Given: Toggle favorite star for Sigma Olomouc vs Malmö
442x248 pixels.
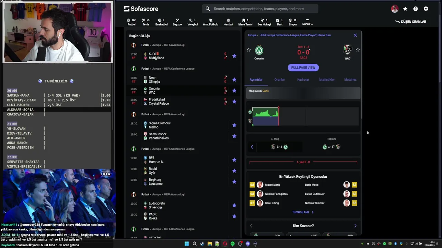Looking at the screenshot, I should pyautogui.click(x=234, y=125).
